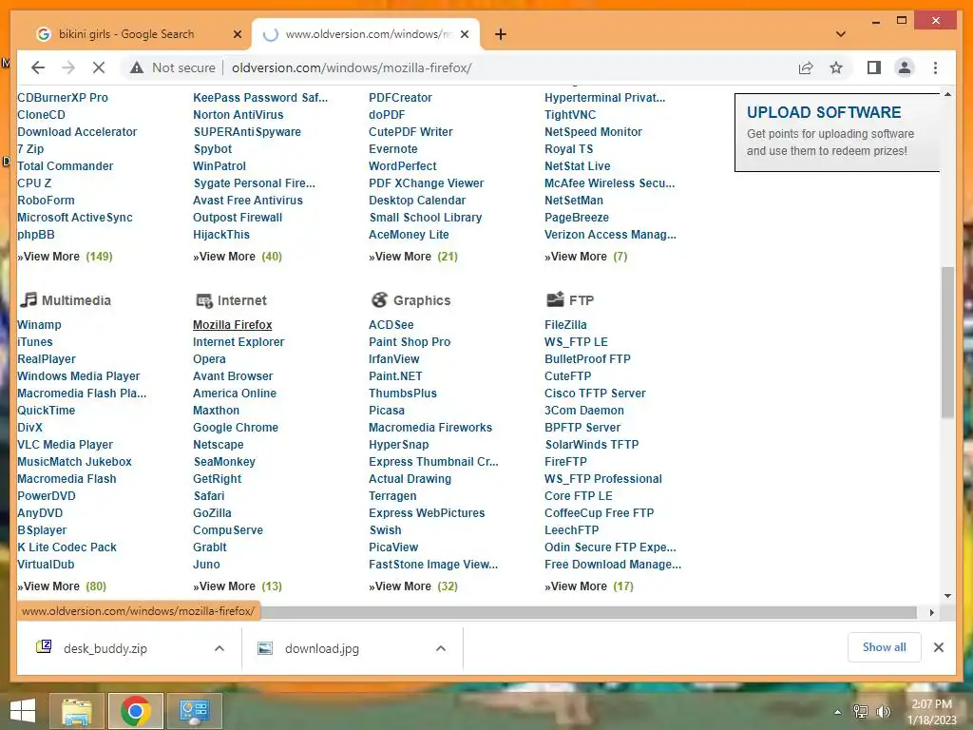The image size is (973, 730).
Task: Click the scrollbar up arrow
Action: [947, 94]
